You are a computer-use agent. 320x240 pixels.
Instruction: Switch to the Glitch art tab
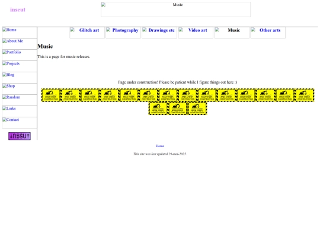87,33
